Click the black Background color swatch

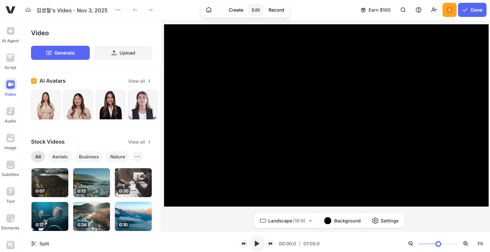[x=328, y=221]
